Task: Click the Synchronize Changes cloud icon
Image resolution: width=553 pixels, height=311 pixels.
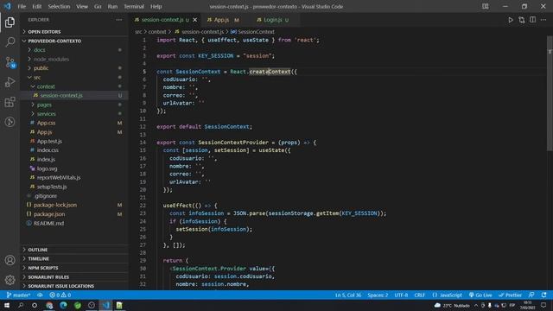Action: [x=40, y=295]
